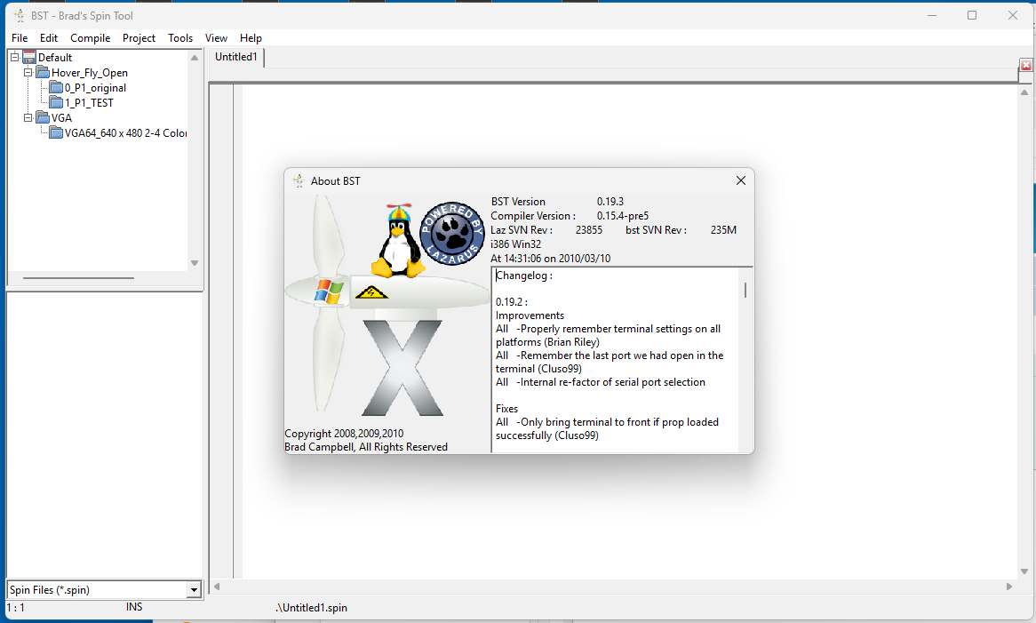Screen dimensions: 1036x623
Task: Open the Tools menu
Action: pos(180,38)
